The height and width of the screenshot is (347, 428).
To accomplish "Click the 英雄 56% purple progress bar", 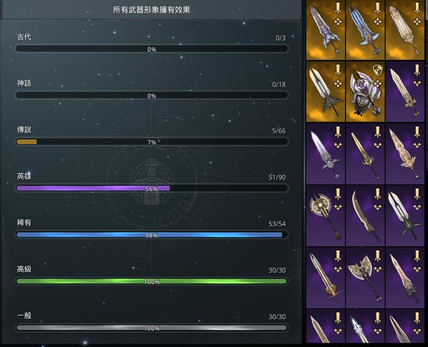I will (151, 188).
